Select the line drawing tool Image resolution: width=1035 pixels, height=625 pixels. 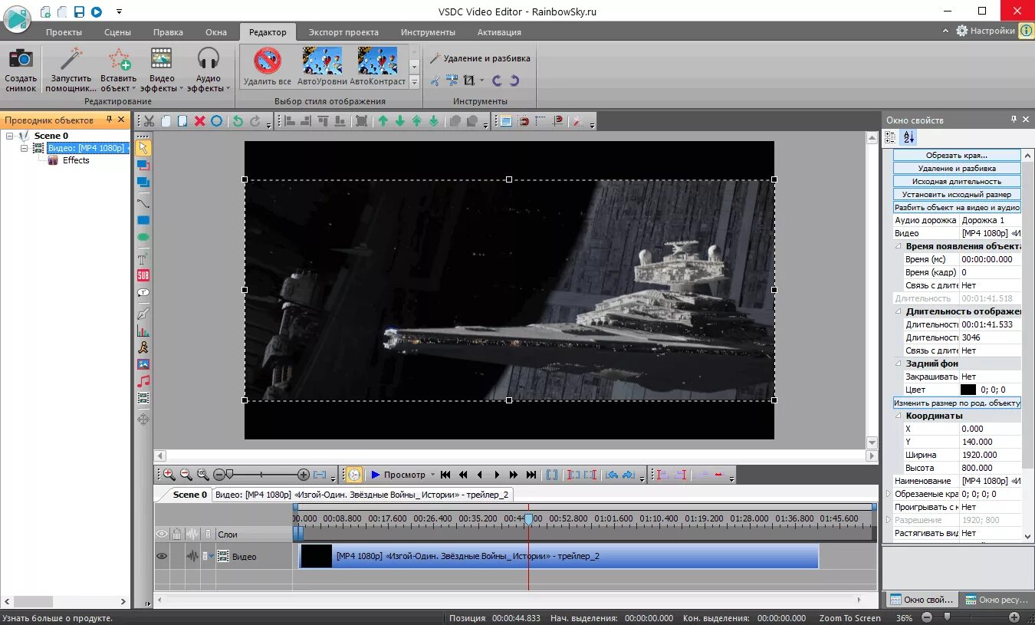tap(143, 202)
